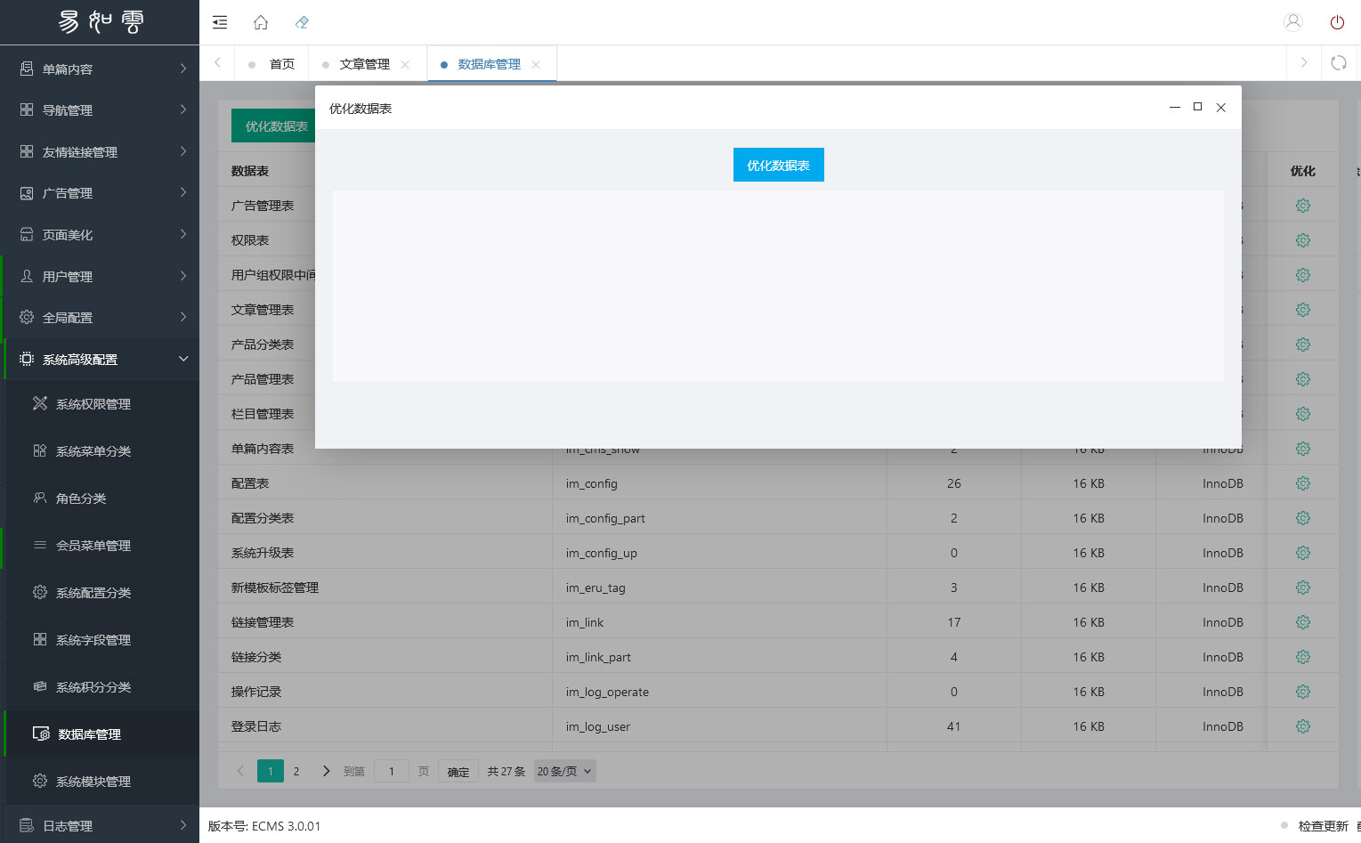Click the refresh icon beside tabs

pos(1338,63)
